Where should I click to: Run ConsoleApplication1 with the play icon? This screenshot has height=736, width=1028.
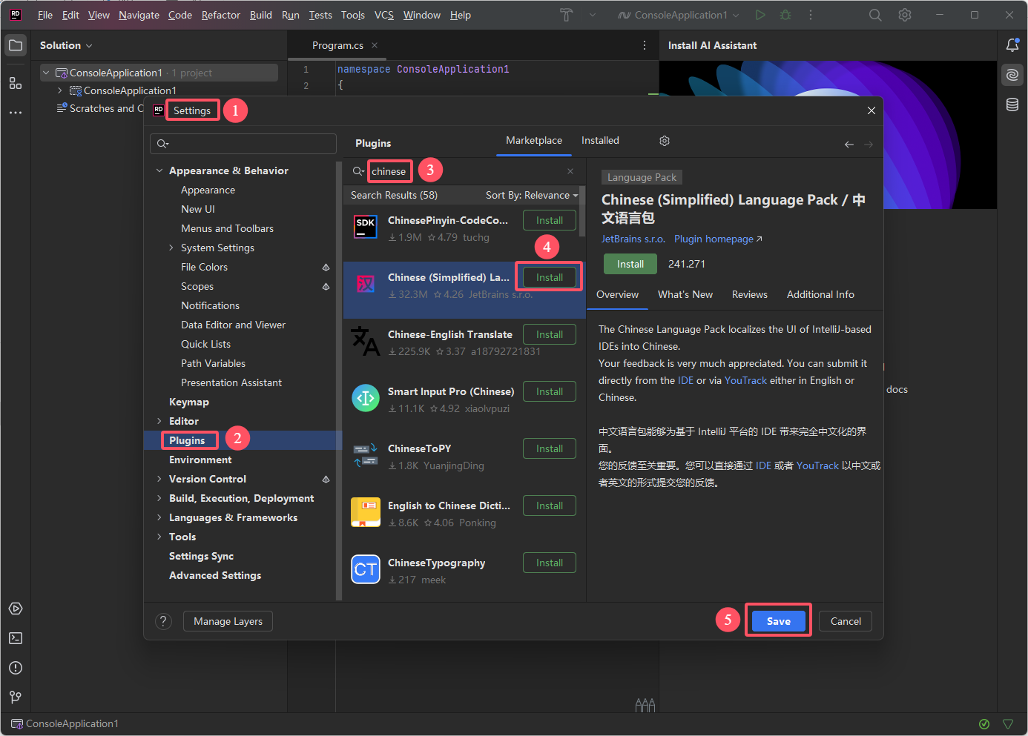(760, 15)
